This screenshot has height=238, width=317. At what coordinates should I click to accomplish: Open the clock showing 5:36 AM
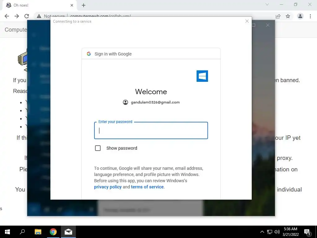(290, 232)
